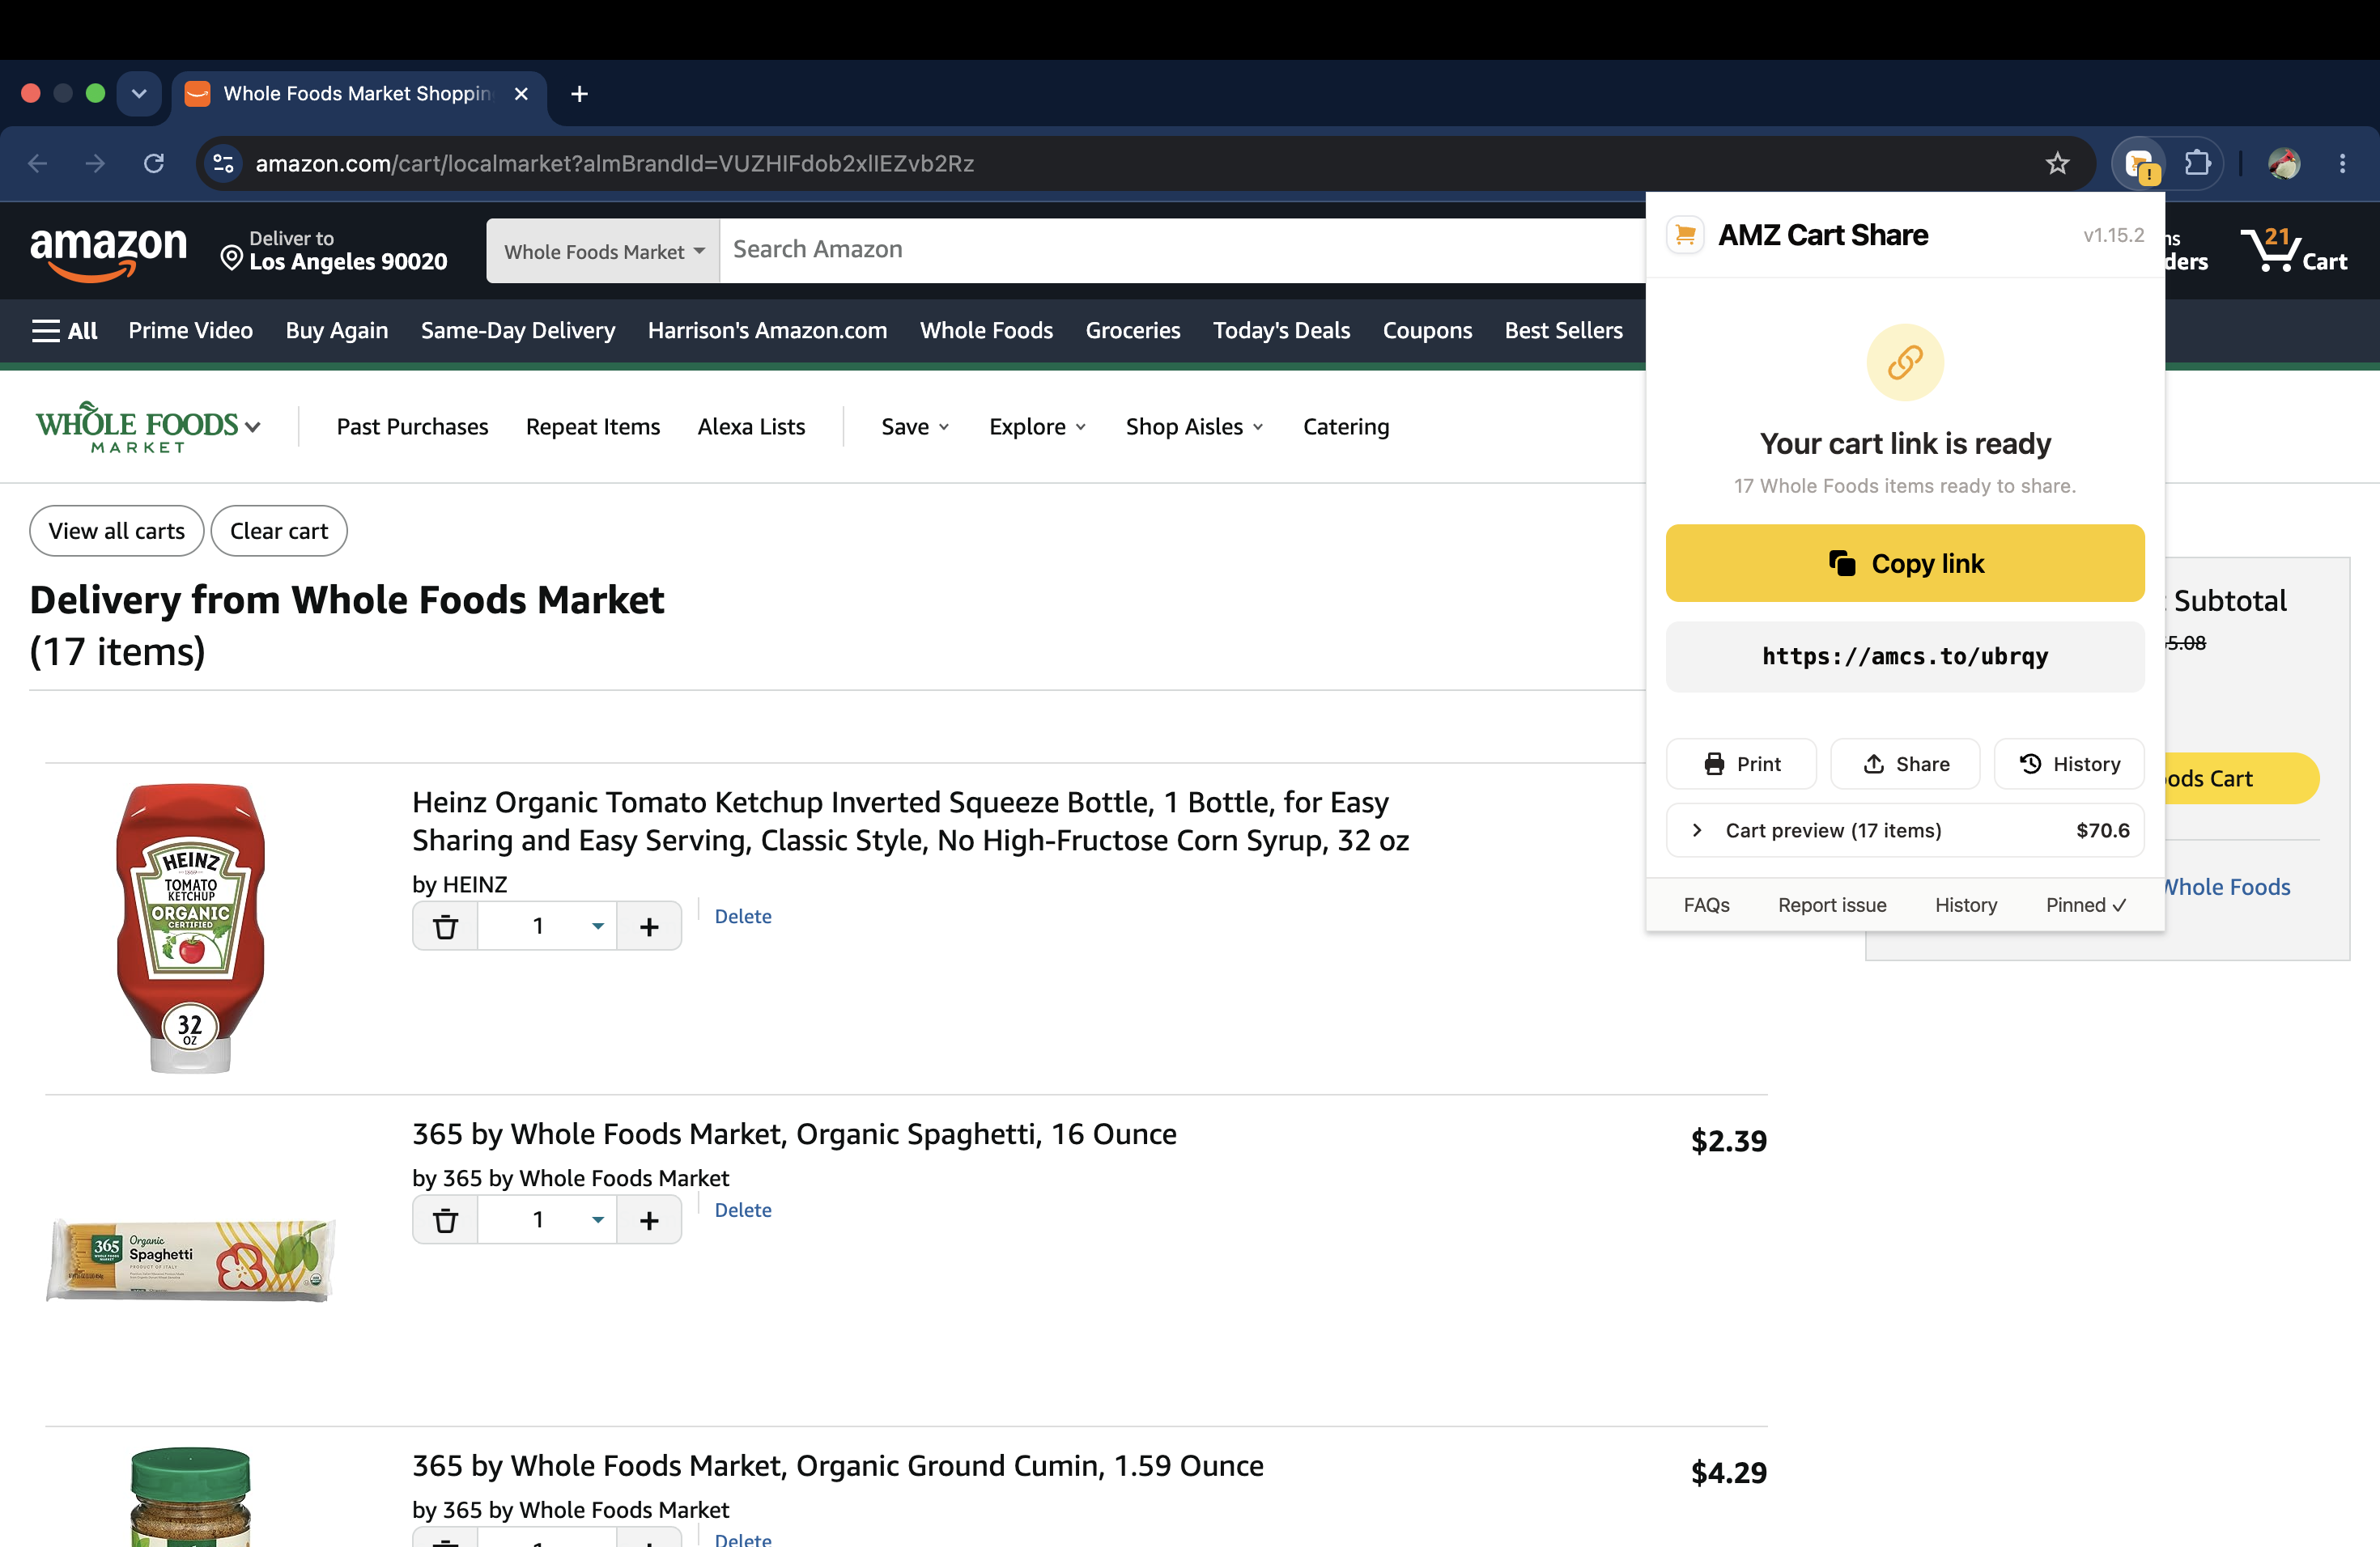2380x1547 pixels.
Task: Open Today's Deals
Action: pyautogui.click(x=1281, y=331)
